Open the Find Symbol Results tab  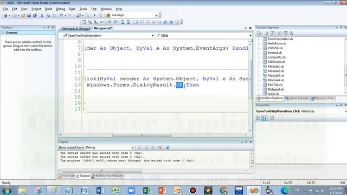click(x=107, y=176)
